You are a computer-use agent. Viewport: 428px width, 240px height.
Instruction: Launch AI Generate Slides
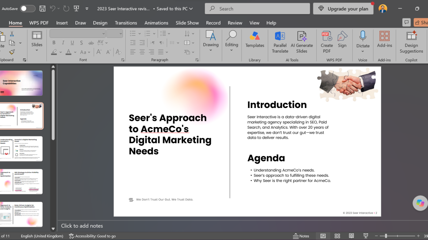click(x=302, y=42)
